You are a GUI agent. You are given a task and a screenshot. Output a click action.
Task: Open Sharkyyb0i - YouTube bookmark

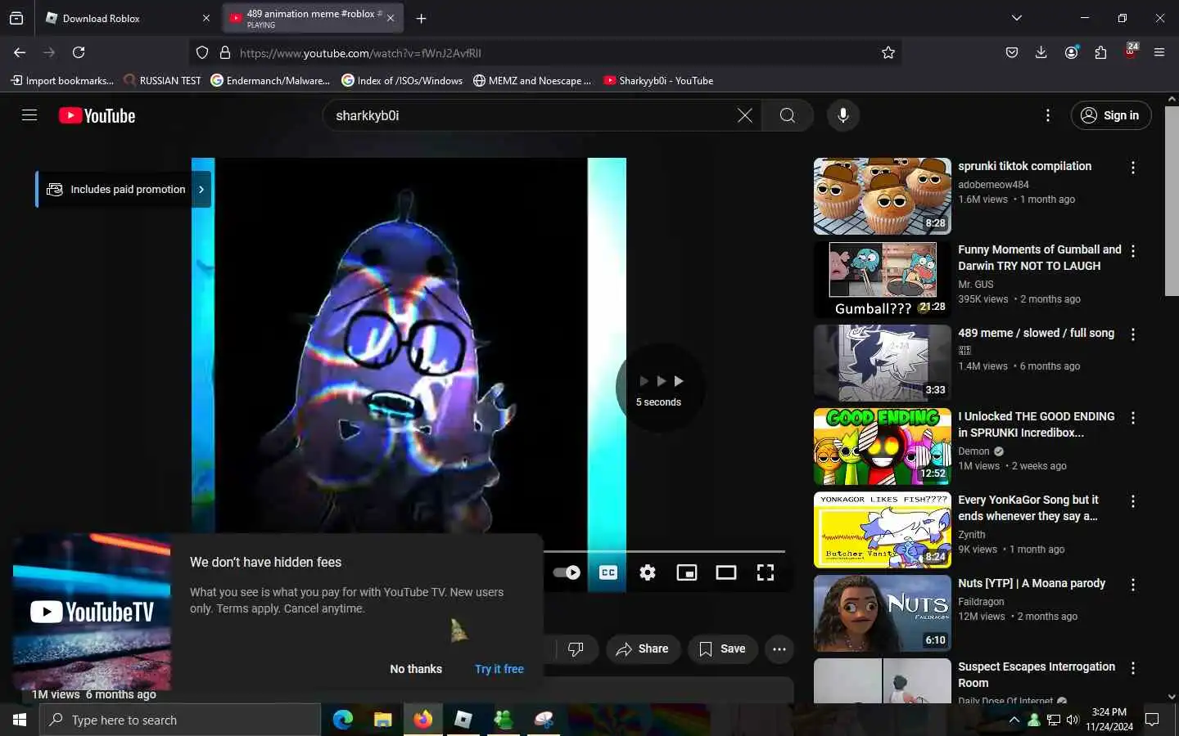click(658, 80)
